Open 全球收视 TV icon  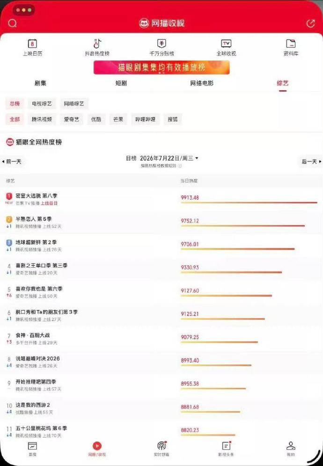[x=226, y=44]
